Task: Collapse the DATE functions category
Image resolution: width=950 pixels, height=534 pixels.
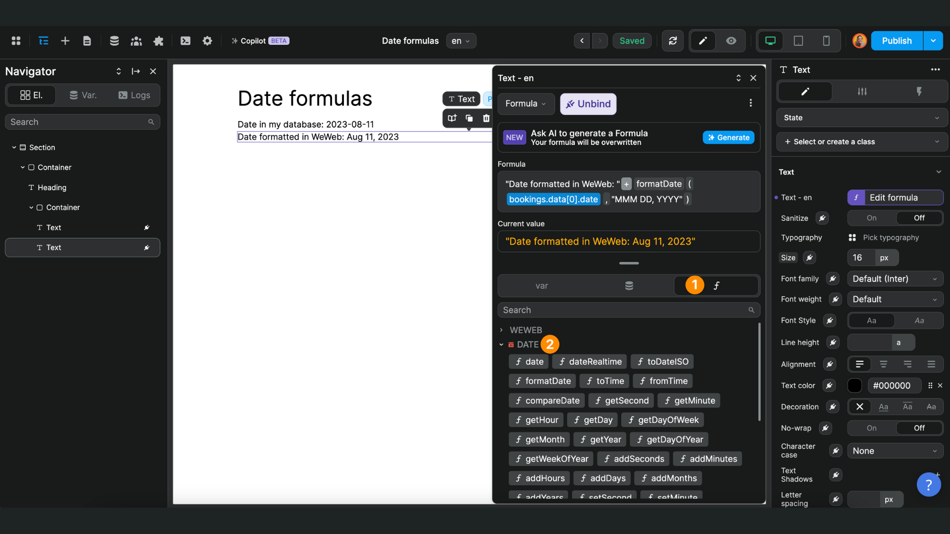Action: [502, 344]
